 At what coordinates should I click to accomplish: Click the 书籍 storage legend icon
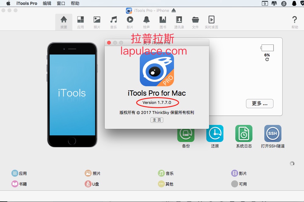(x=15, y=184)
